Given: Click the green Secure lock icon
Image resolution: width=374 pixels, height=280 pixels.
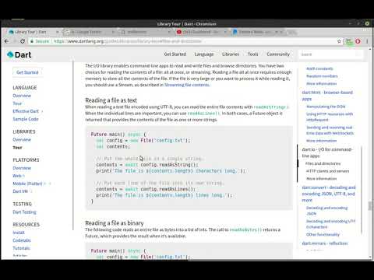Looking at the screenshot, I should coord(32,41).
